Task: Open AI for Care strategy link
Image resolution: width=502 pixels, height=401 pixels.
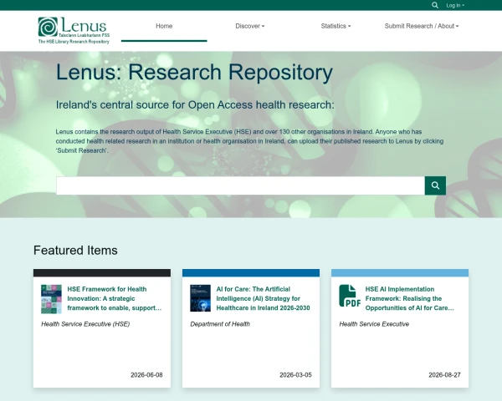Action: click(x=264, y=298)
